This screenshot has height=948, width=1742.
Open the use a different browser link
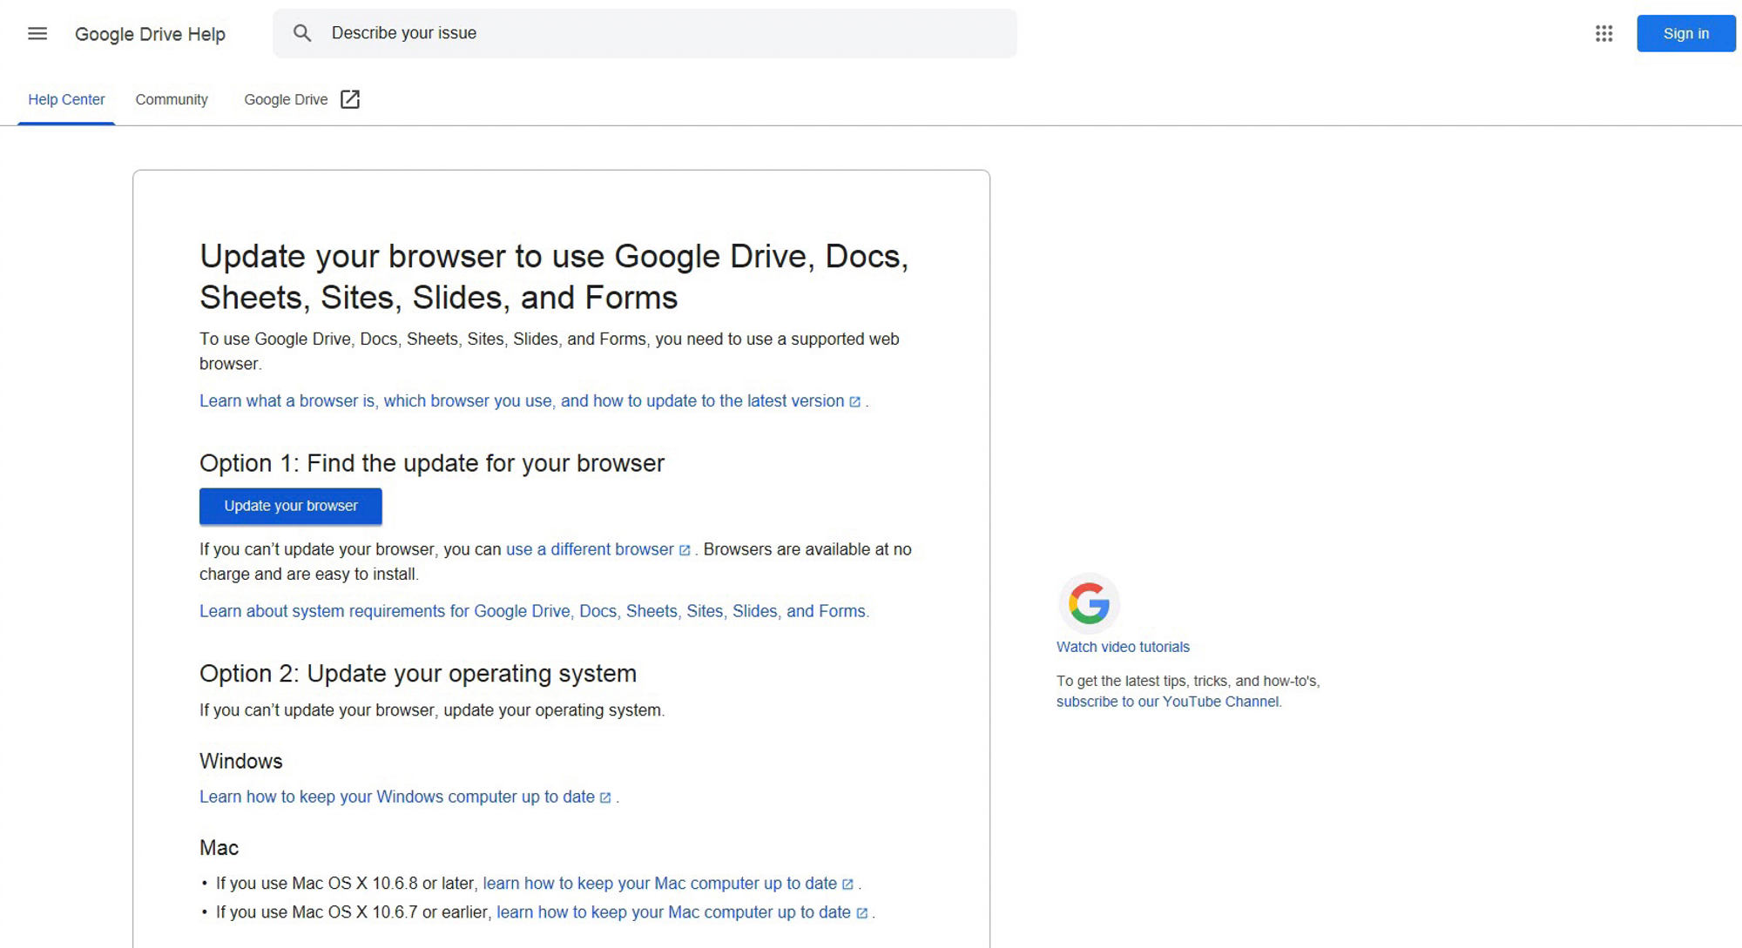coord(590,549)
